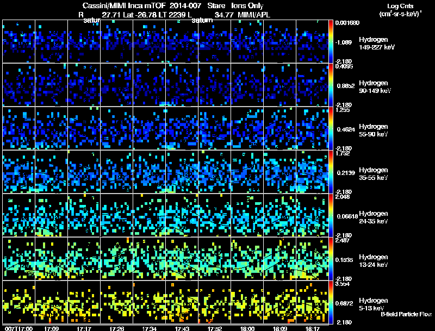Screen dimensions: 435x331
Task: Click the 18:00 time axis label
Action: pyautogui.click(x=247, y=328)
